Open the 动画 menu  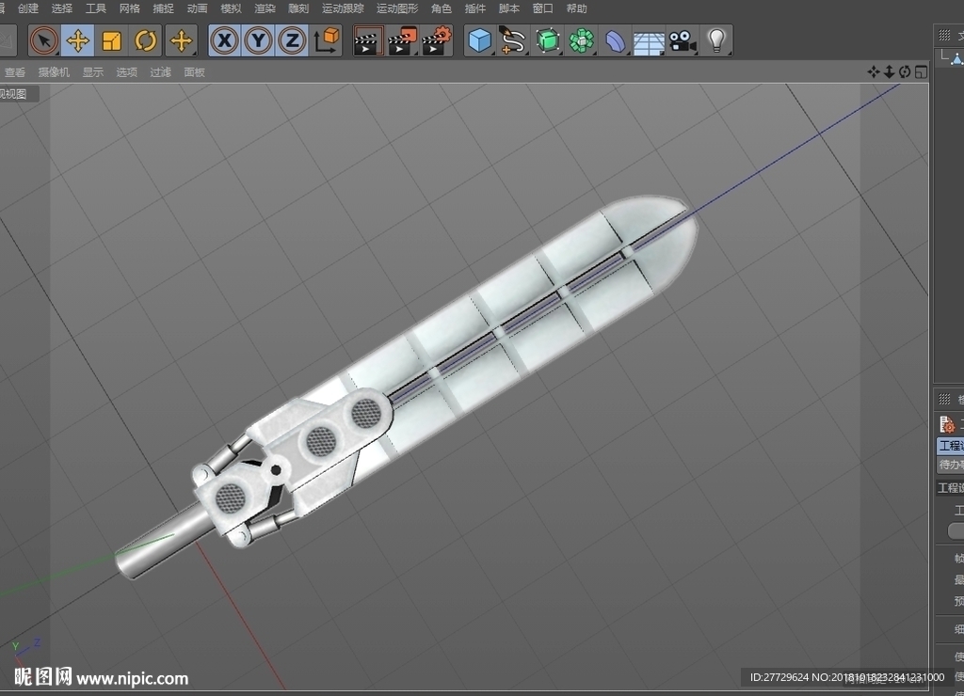click(x=197, y=8)
